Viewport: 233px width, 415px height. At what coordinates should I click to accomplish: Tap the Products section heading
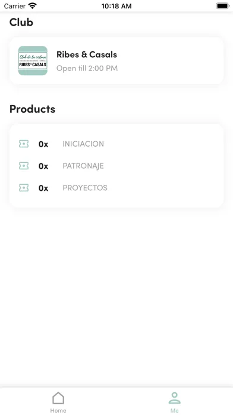click(33, 109)
